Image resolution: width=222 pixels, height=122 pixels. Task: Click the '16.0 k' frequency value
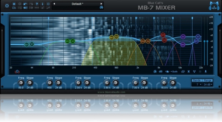(x=164, y=88)
